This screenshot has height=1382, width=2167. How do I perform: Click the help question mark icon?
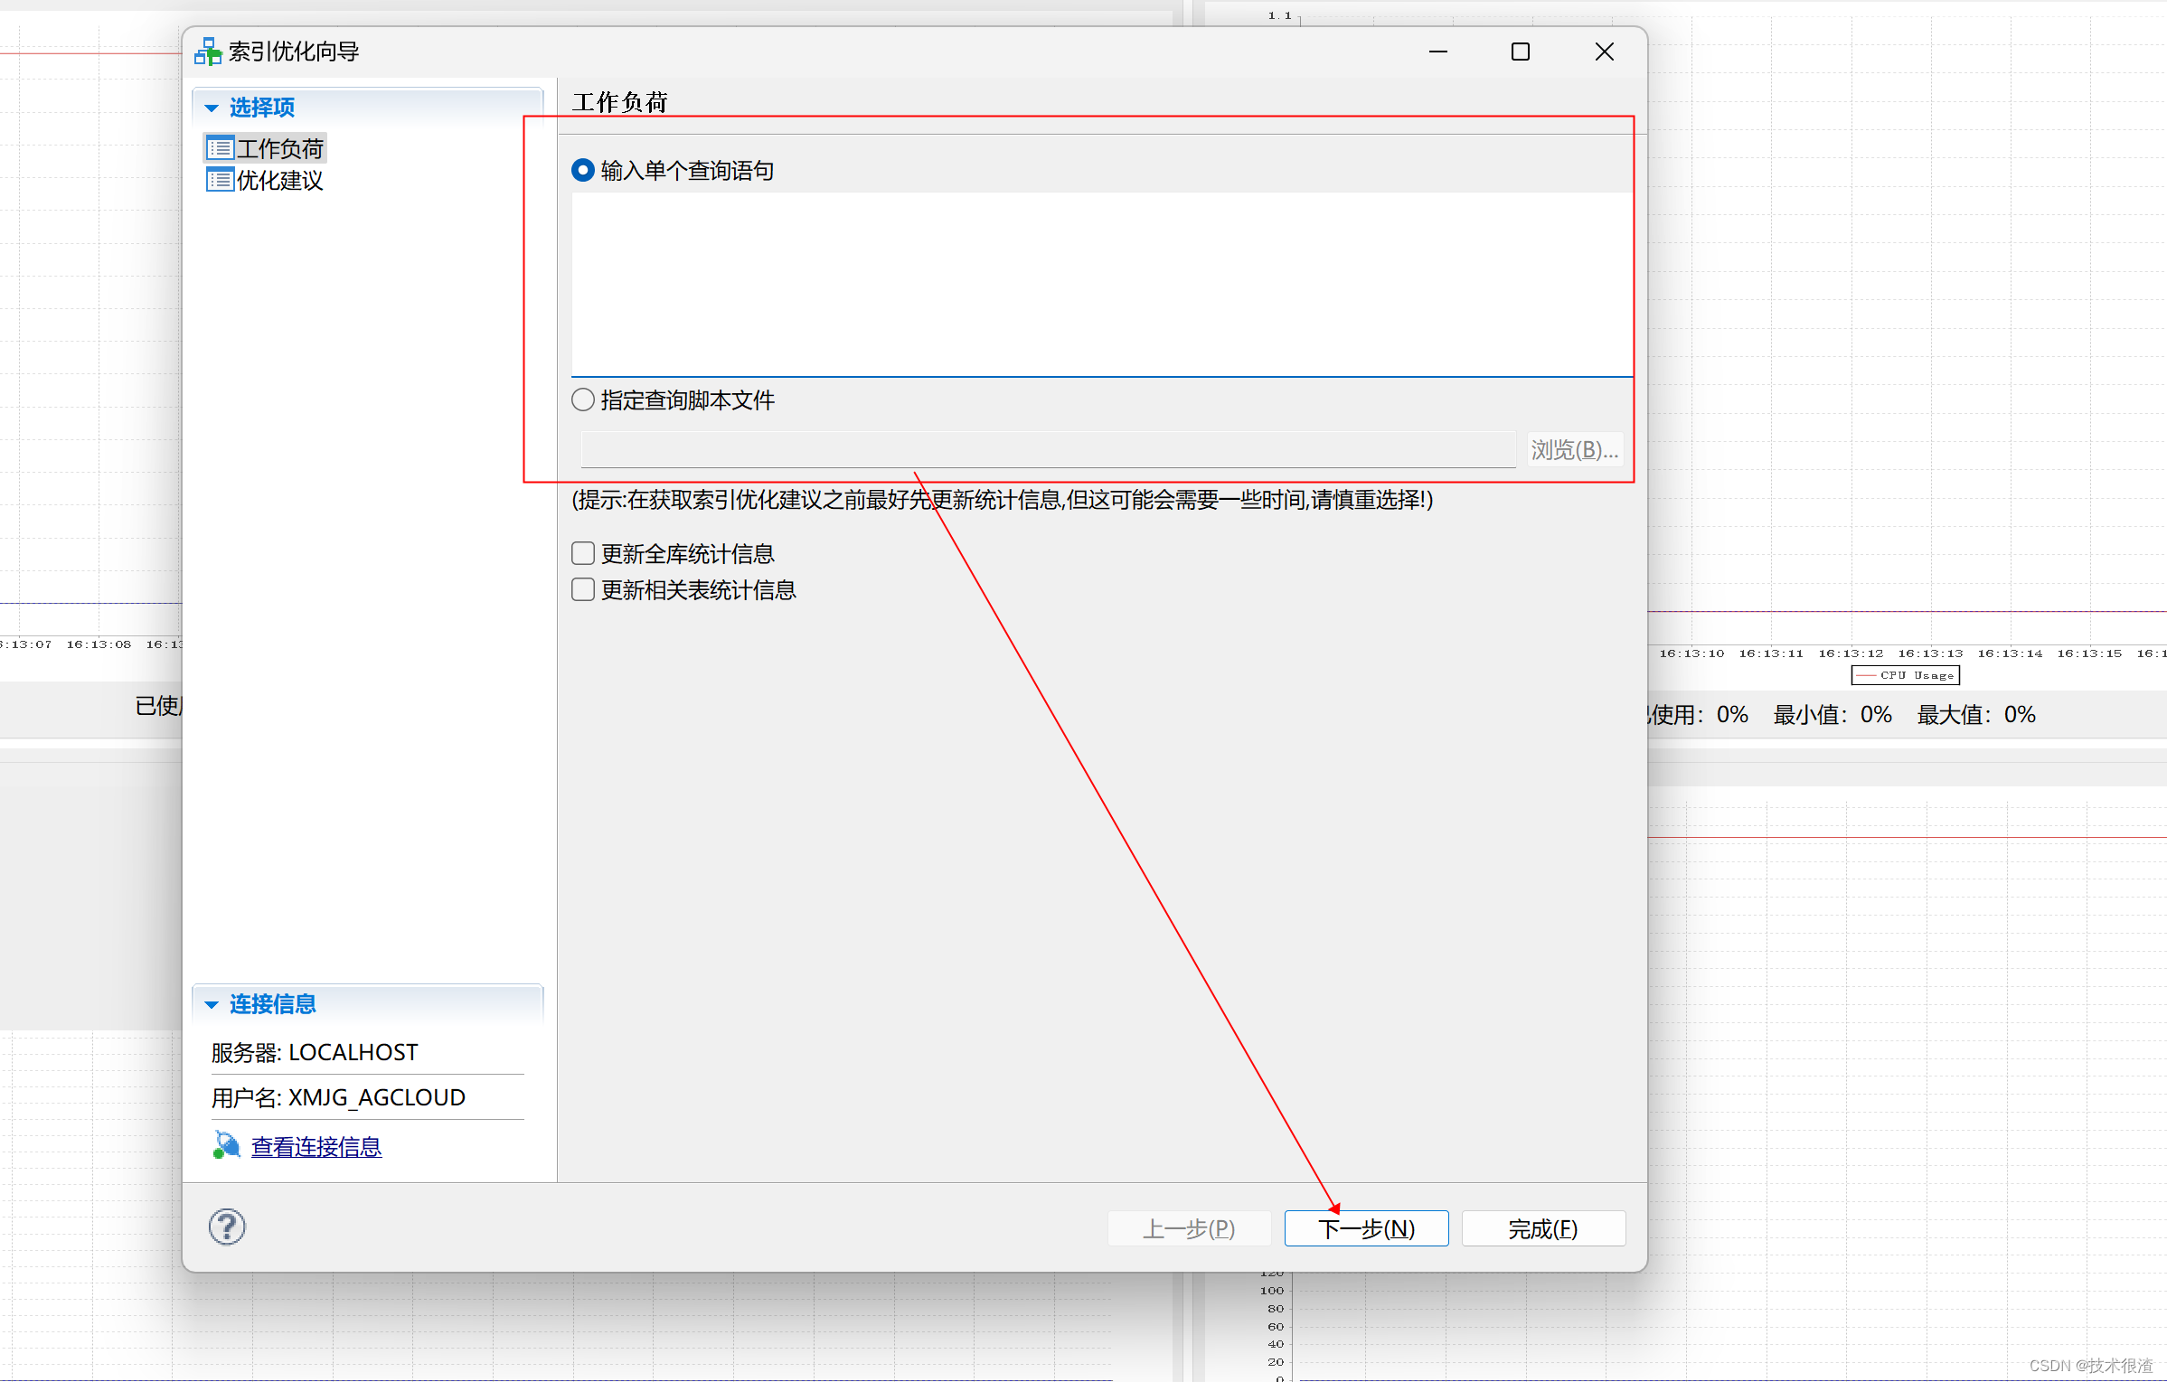(227, 1227)
